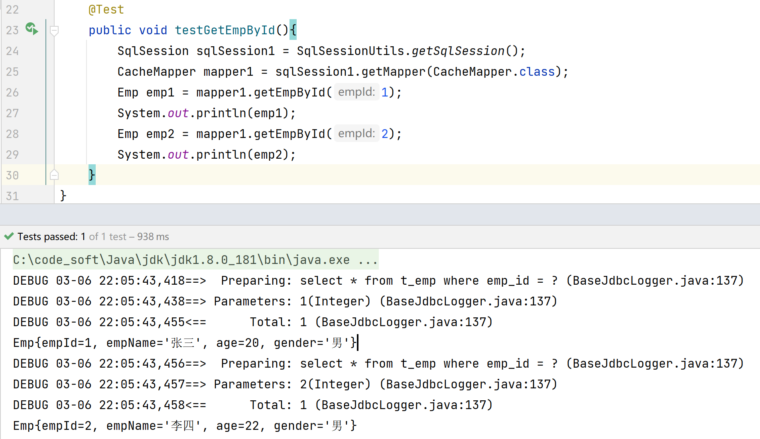Click the java.exe command line link in console

(195, 260)
